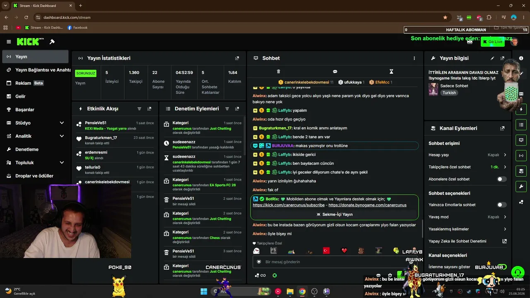Screen dimensions: 530x298
Task: Insert the Turkish flag emote
Action: 326,251
